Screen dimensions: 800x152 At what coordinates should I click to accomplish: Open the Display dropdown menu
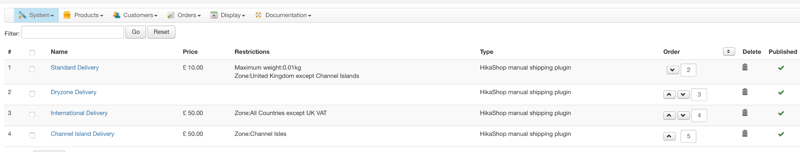click(x=228, y=15)
